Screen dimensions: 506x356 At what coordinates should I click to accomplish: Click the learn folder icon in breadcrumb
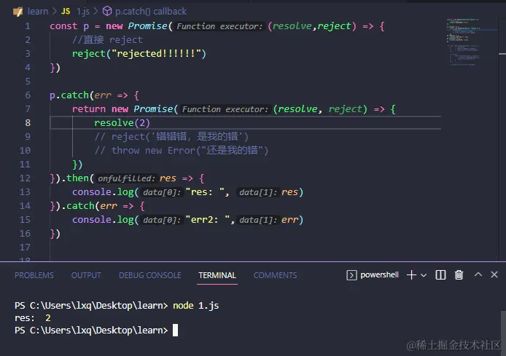pos(18,12)
